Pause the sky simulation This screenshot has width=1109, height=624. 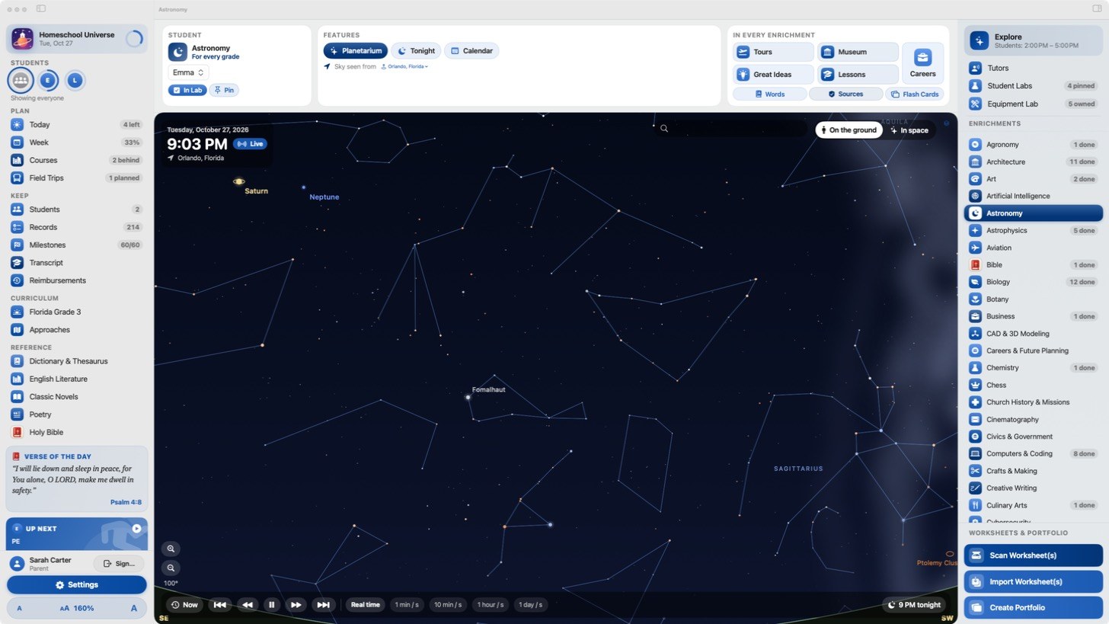click(271, 605)
